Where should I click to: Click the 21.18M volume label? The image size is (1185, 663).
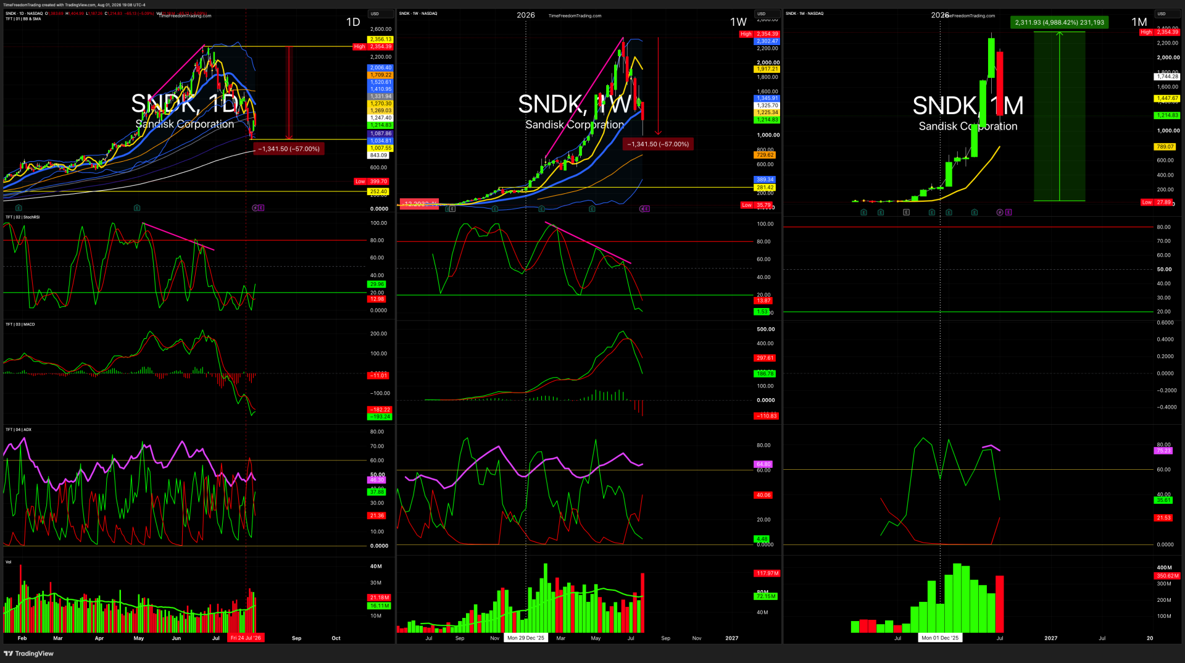(x=380, y=598)
